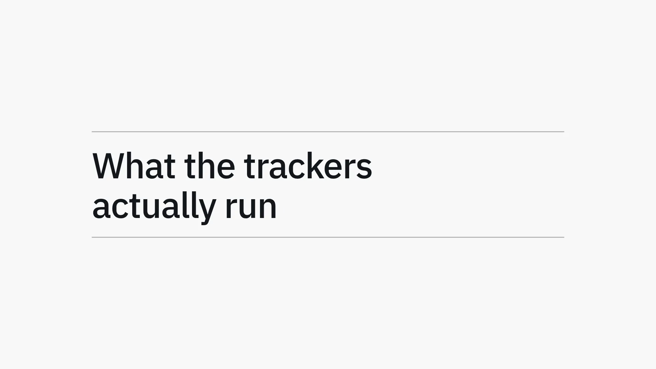Click the word "trackers" in the heading

(308, 166)
